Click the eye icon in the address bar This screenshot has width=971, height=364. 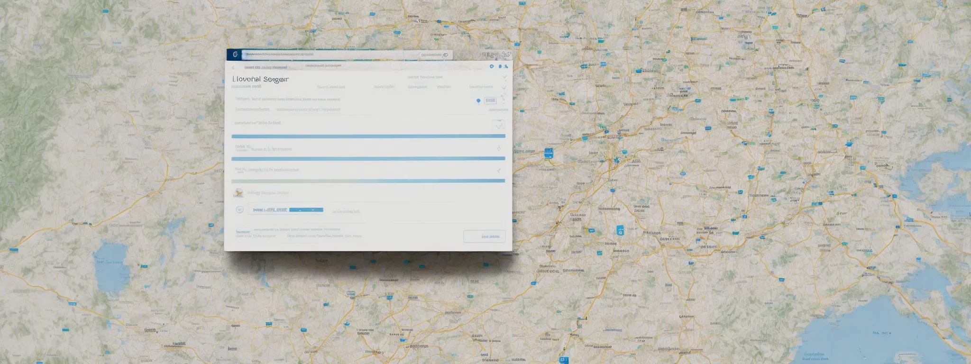tap(446, 55)
